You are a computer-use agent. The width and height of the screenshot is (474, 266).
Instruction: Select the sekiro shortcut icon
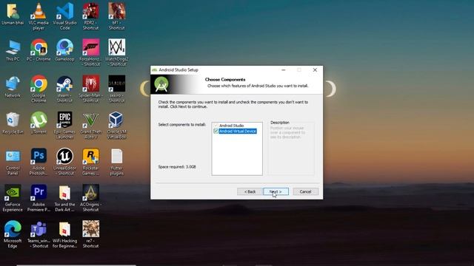117,83
